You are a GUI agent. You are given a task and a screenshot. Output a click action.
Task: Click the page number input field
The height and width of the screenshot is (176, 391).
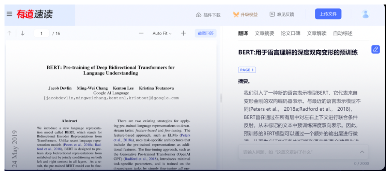point(41,33)
